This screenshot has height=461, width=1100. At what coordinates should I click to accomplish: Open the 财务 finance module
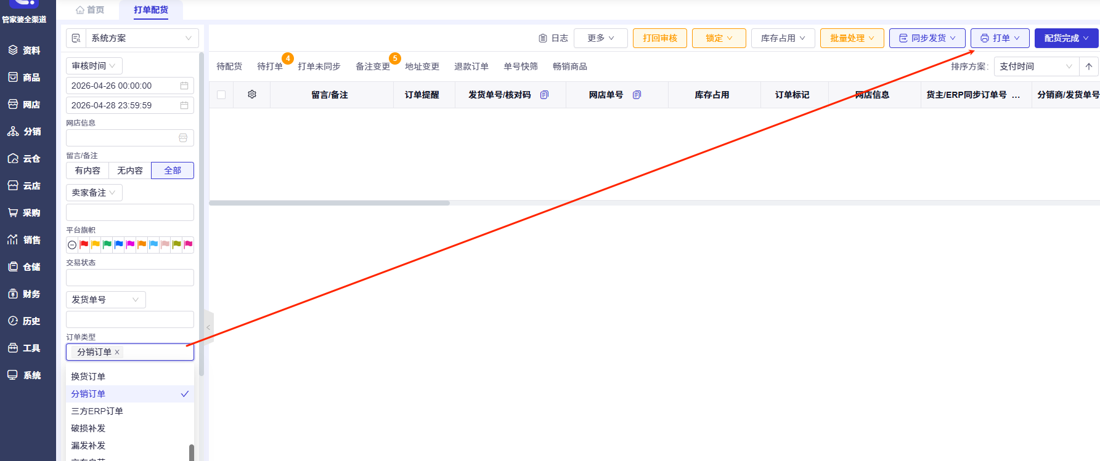[25, 294]
